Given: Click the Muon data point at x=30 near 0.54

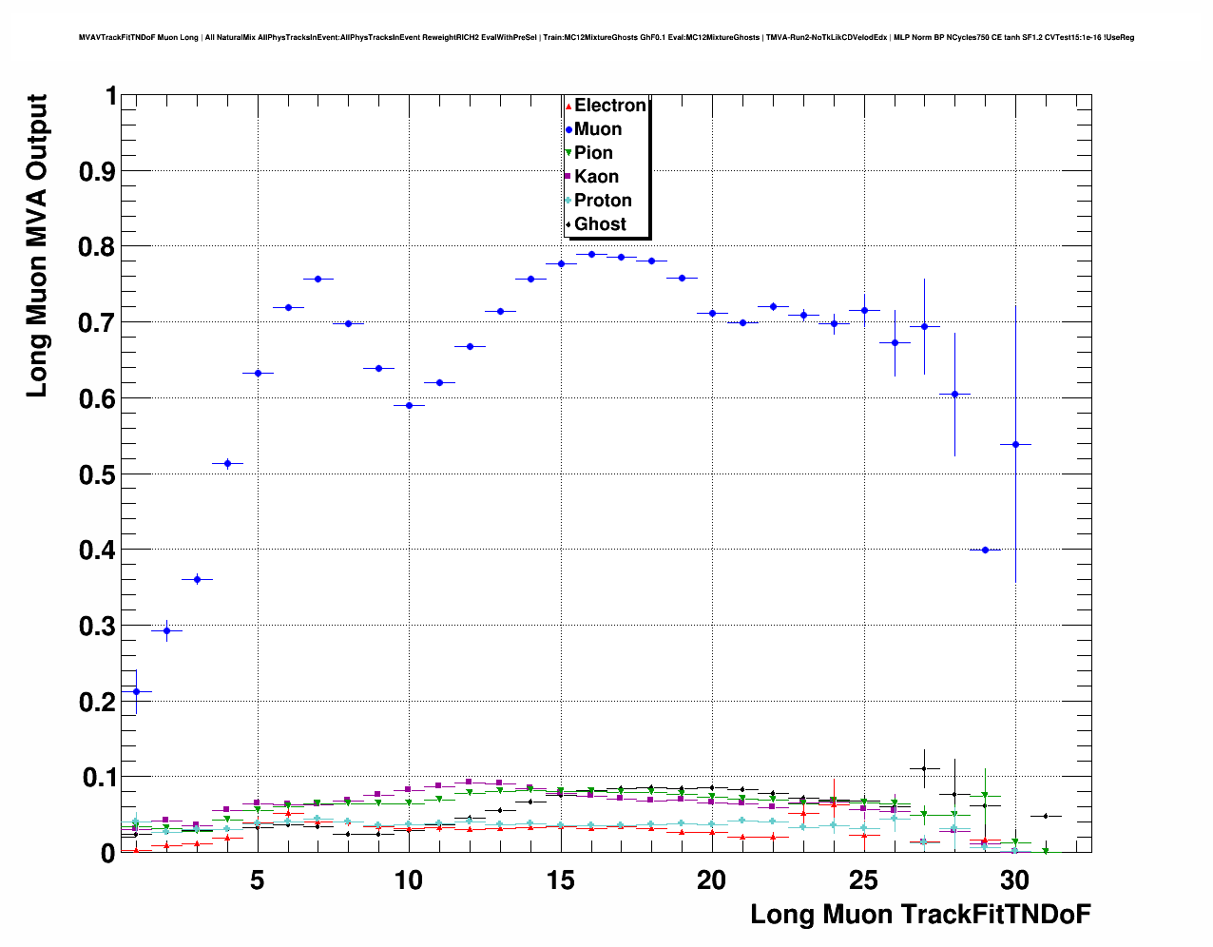Looking at the screenshot, I should point(1015,444).
